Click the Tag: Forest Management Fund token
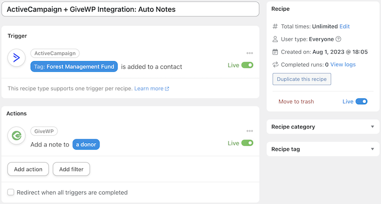Screen dimensions: 381x204 coord(74,67)
